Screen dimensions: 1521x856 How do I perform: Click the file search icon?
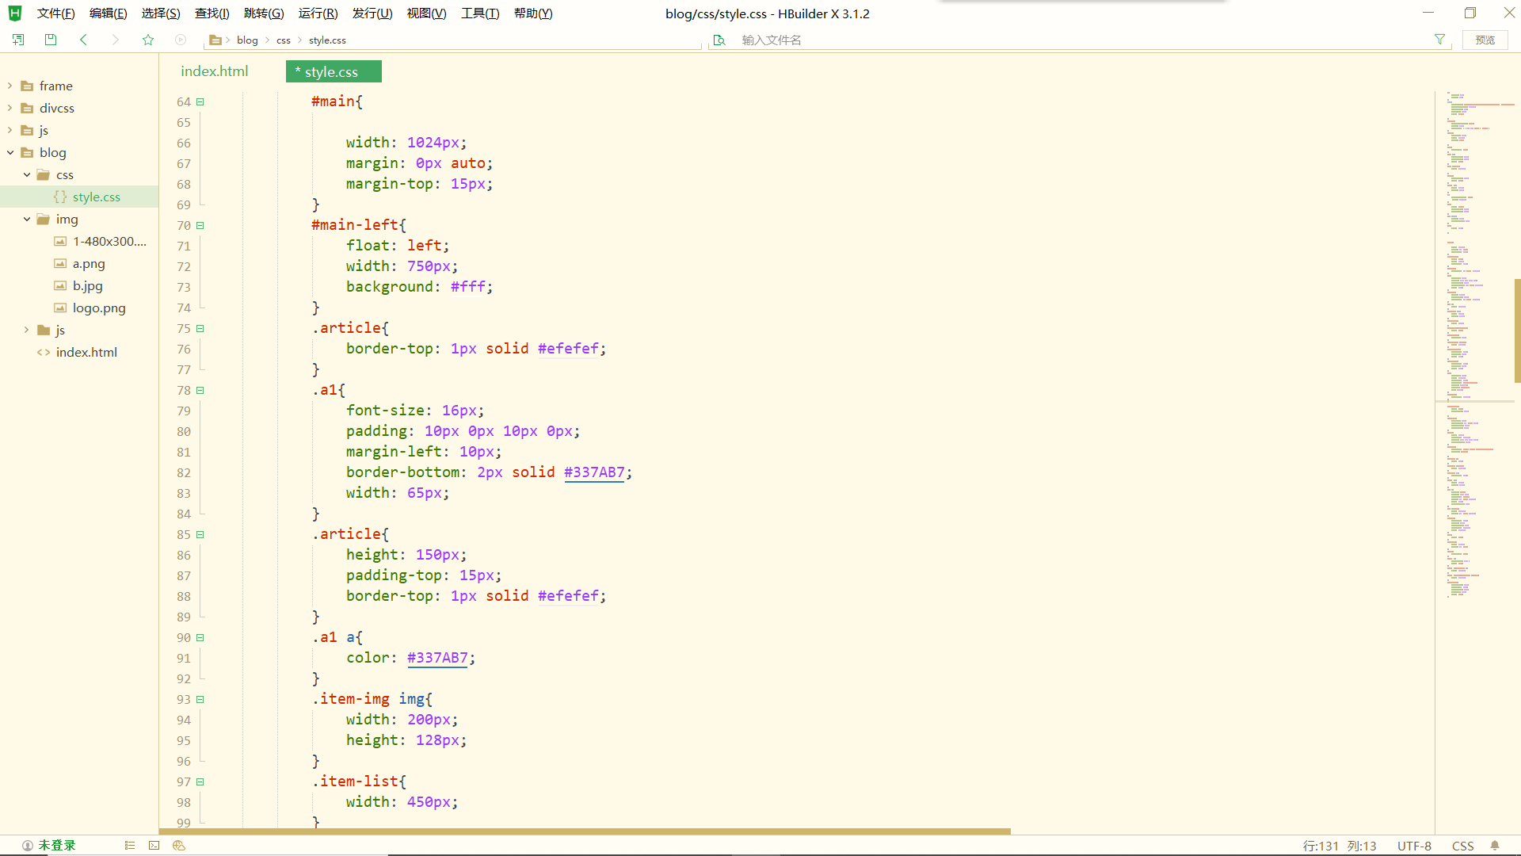pyautogui.click(x=719, y=40)
